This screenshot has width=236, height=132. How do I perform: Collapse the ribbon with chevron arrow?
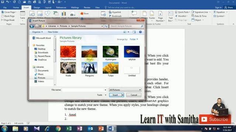233,24
